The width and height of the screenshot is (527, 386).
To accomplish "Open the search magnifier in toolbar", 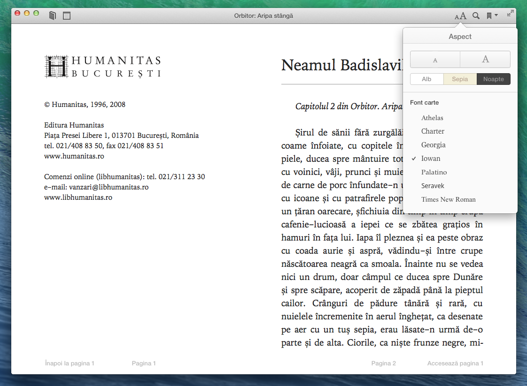I will point(476,15).
